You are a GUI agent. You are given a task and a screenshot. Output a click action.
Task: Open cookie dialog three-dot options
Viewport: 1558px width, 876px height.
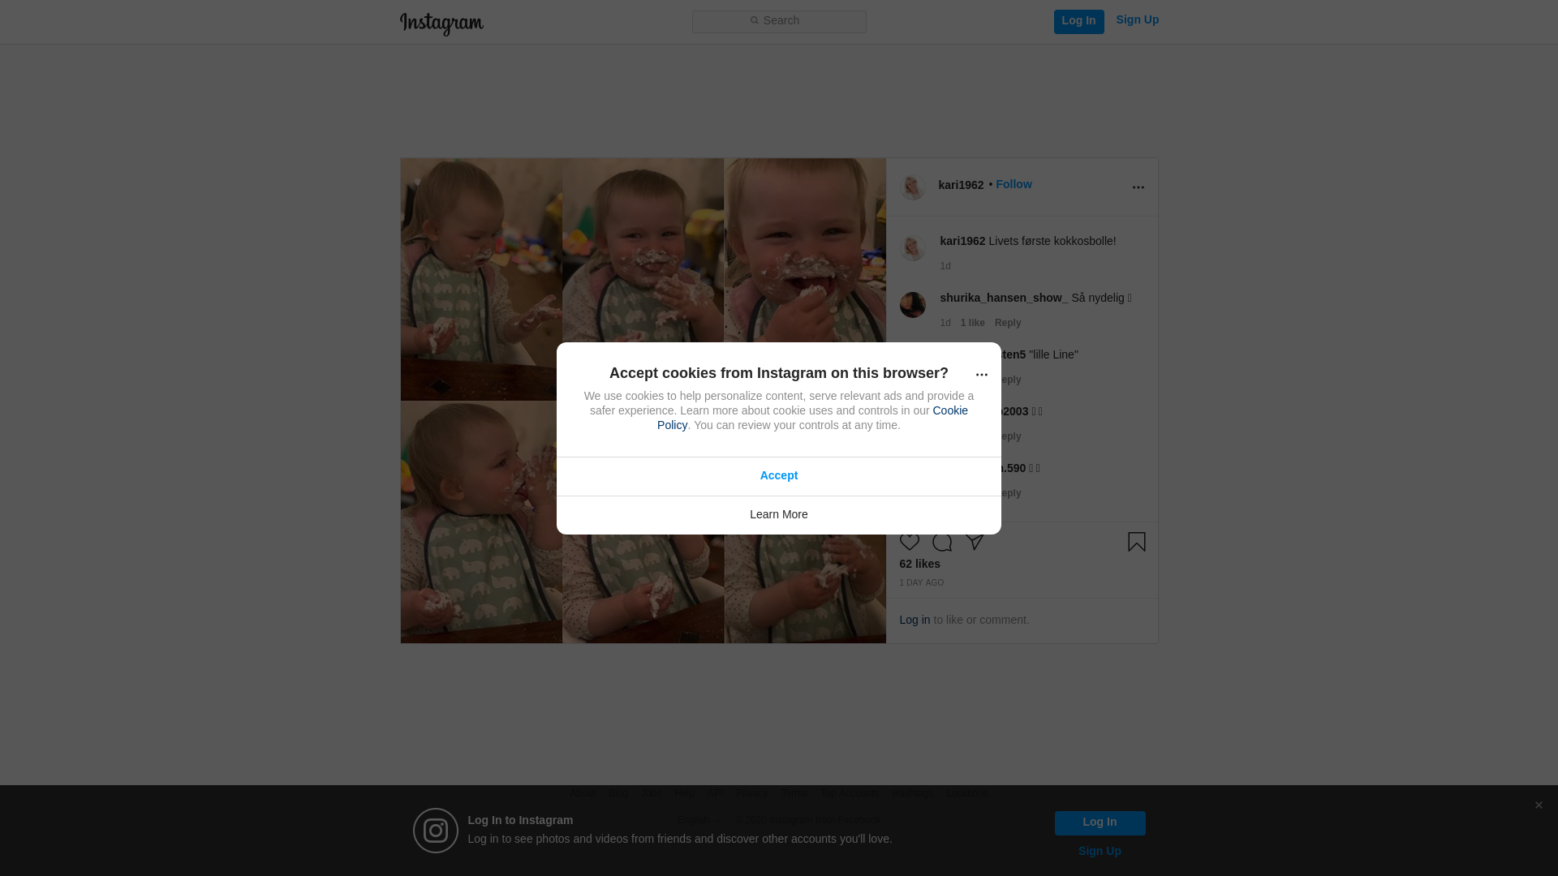pos(981,374)
